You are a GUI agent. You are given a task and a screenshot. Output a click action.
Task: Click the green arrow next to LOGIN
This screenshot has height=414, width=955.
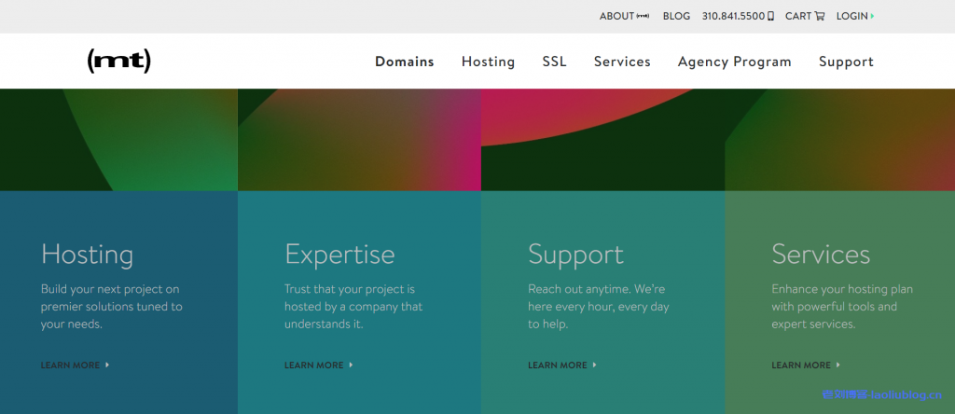(872, 16)
